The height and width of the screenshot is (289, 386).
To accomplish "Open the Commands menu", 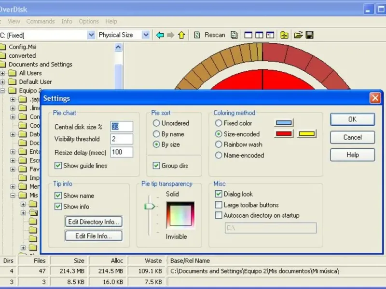I will click(x=41, y=21).
